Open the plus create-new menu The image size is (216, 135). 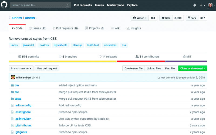[x=202, y=5]
